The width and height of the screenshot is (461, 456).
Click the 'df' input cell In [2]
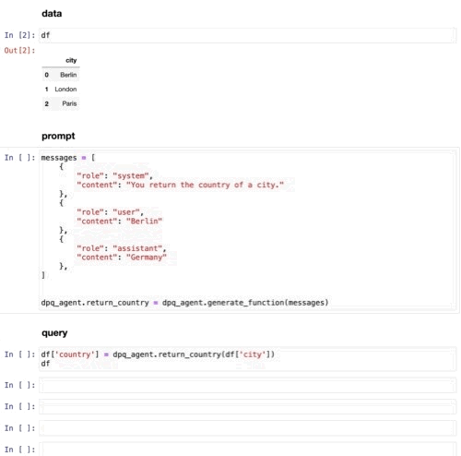247,35
